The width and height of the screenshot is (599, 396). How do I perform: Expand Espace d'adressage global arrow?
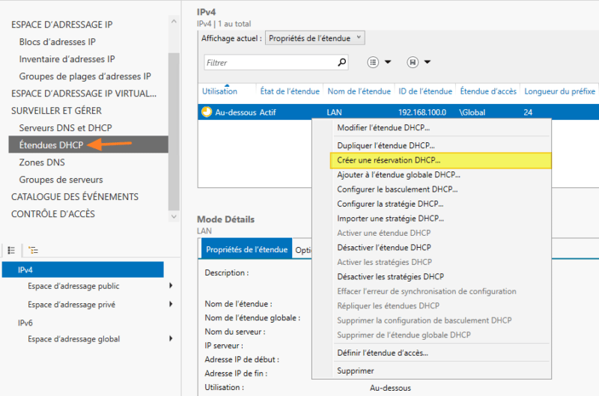171,338
